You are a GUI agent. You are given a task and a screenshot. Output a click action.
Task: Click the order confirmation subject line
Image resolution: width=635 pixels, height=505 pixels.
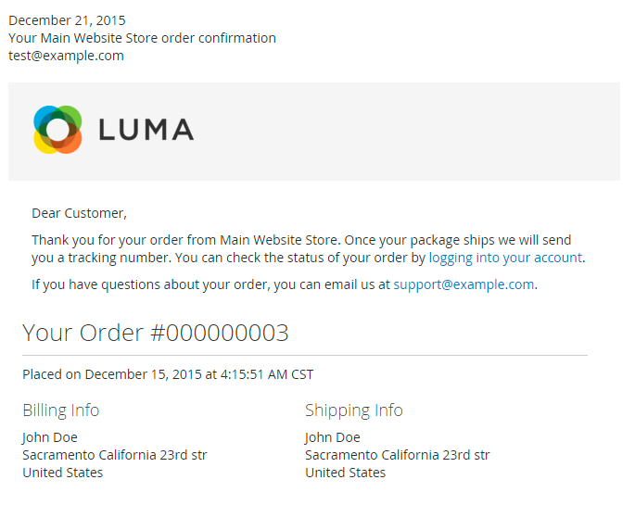click(142, 38)
